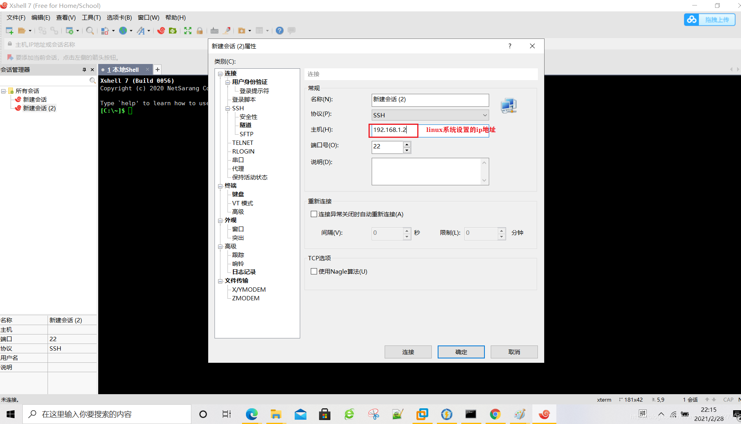Click the New Session toolbar icon

(x=9, y=31)
